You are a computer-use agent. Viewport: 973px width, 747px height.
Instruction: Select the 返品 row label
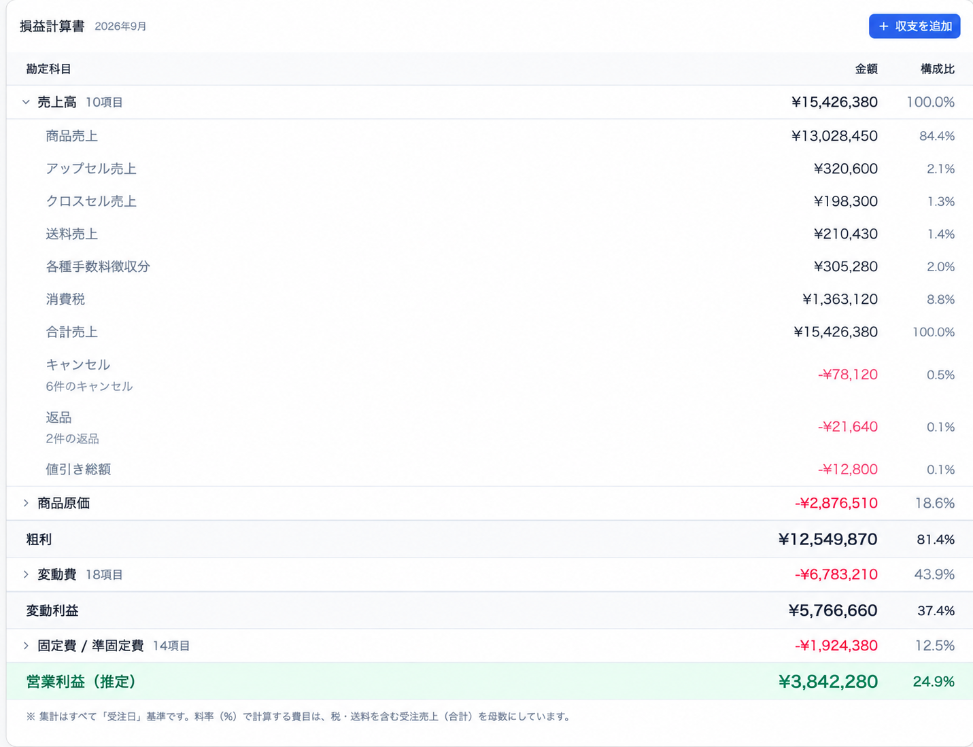(x=58, y=417)
